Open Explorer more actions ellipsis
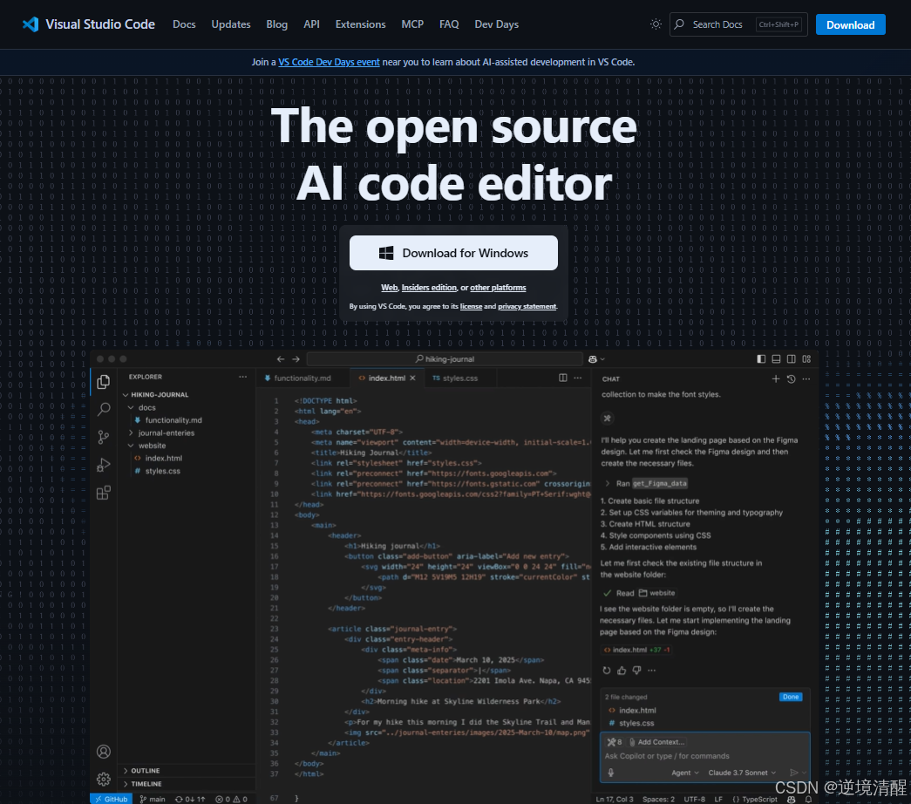911x804 pixels. click(x=242, y=377)
